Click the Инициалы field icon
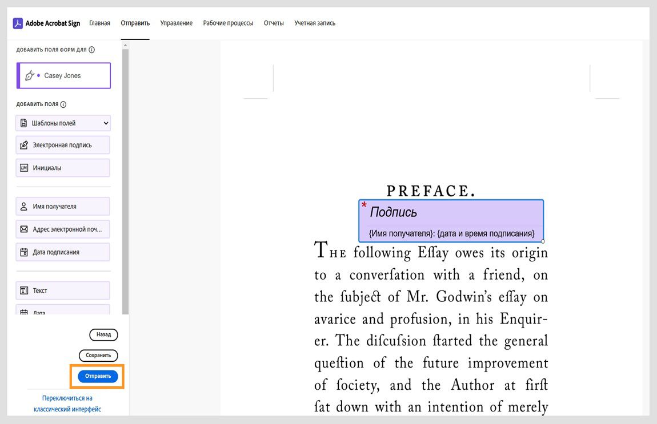This screenshot has height=424, width=657. tap(24, 168)
